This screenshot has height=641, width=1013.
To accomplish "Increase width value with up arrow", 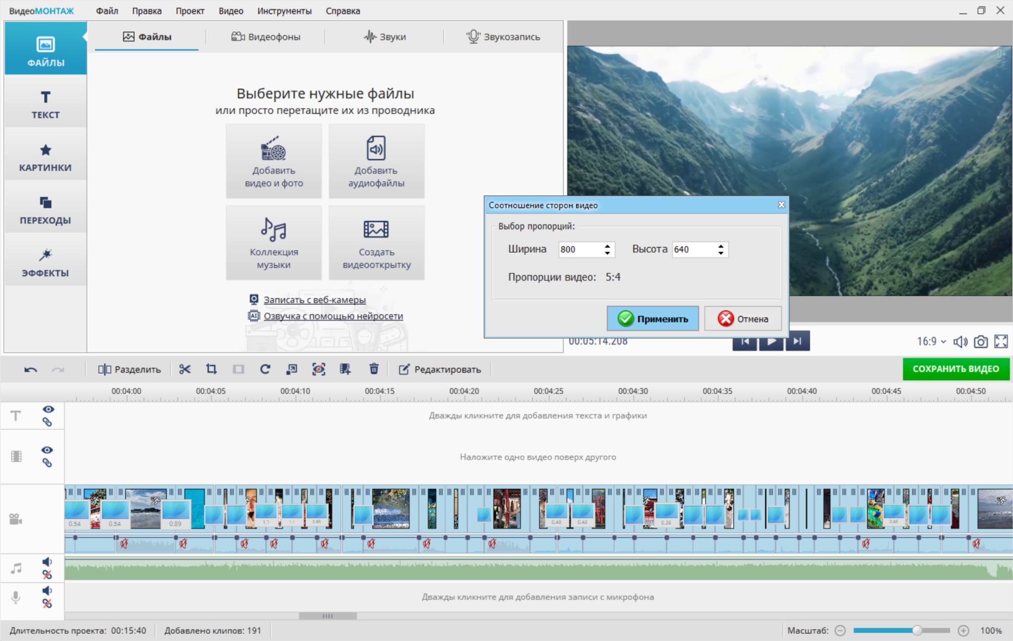I will (x=607, y=246).
